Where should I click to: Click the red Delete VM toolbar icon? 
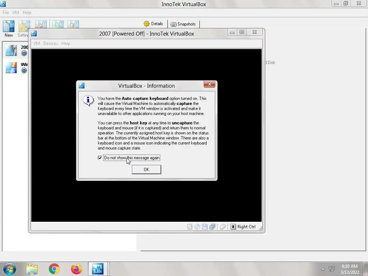41,24
